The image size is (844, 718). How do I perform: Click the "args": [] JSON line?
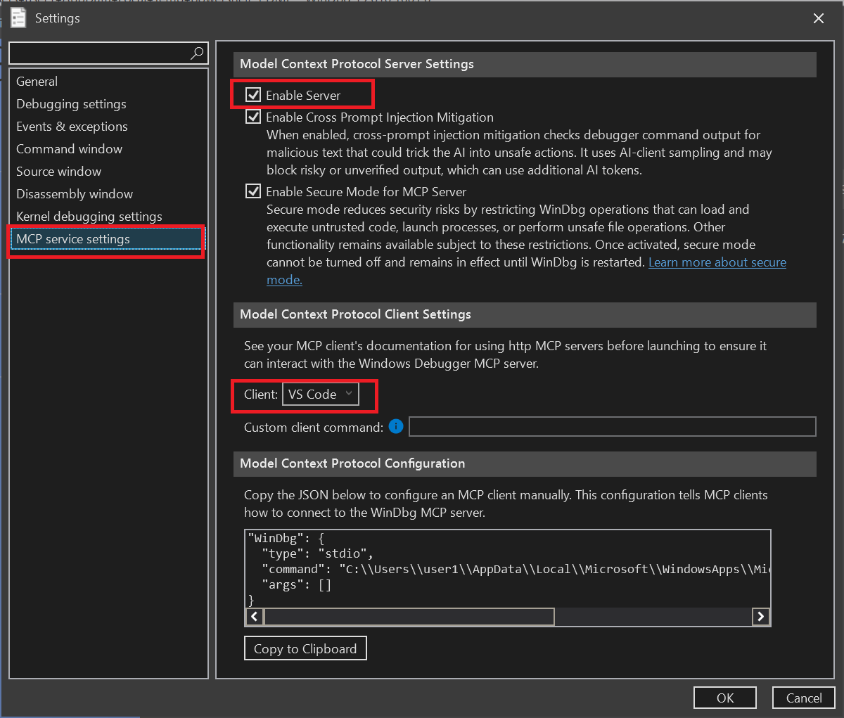click(x=296, y=584)
